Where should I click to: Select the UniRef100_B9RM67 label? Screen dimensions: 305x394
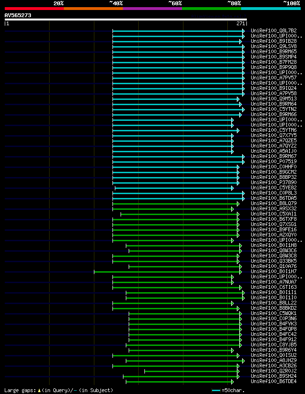[274, 156]
